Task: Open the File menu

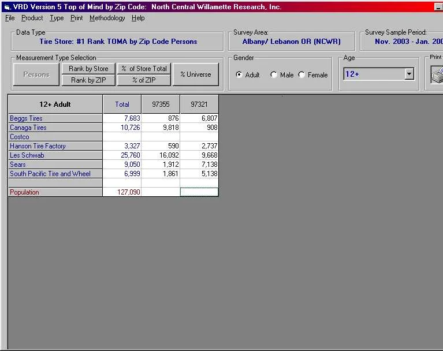Action: click(x=10, y=18)
